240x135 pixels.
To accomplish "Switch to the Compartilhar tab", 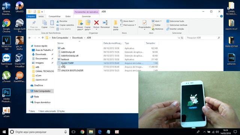I will pyautogui.click(x=54, y=16).
